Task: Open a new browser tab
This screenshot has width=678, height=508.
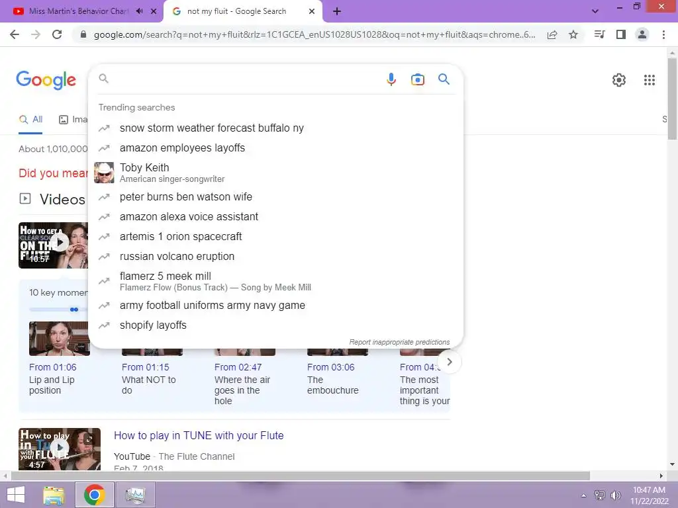Action: tap(337, 11)
